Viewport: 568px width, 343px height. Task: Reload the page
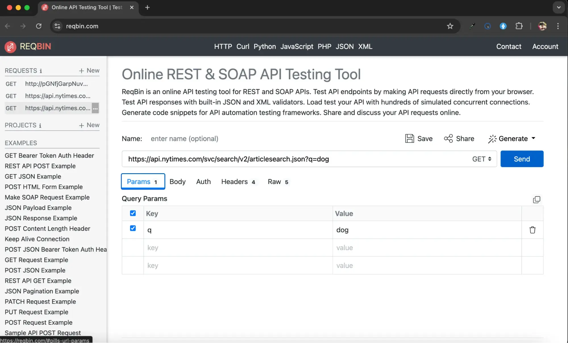pyautogui.click(x=39, y=26)
